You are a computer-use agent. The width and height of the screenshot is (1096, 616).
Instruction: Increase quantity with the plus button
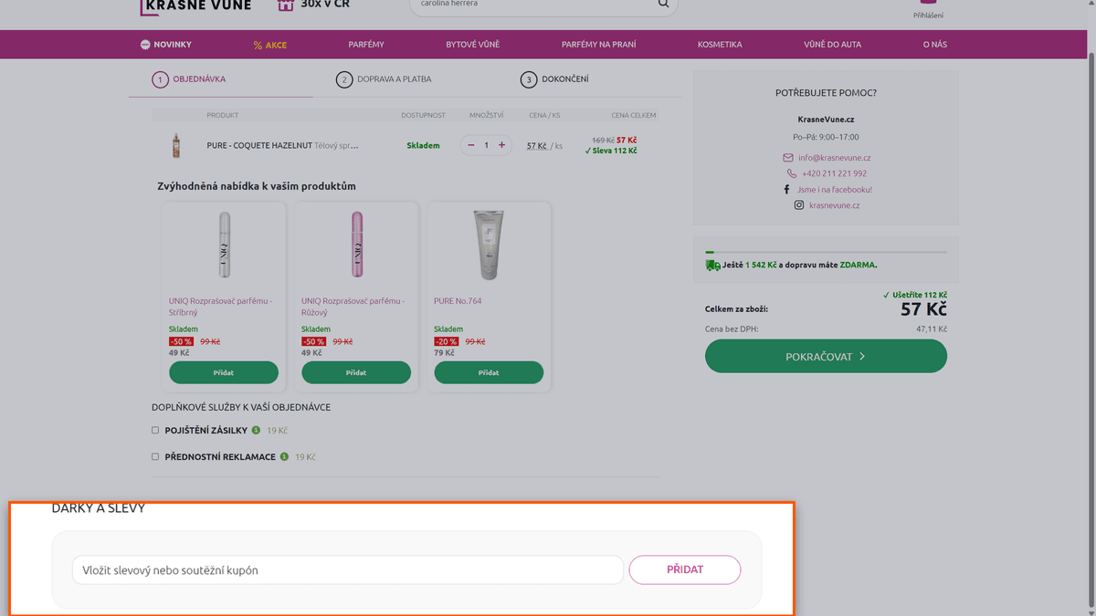[501, 145]
